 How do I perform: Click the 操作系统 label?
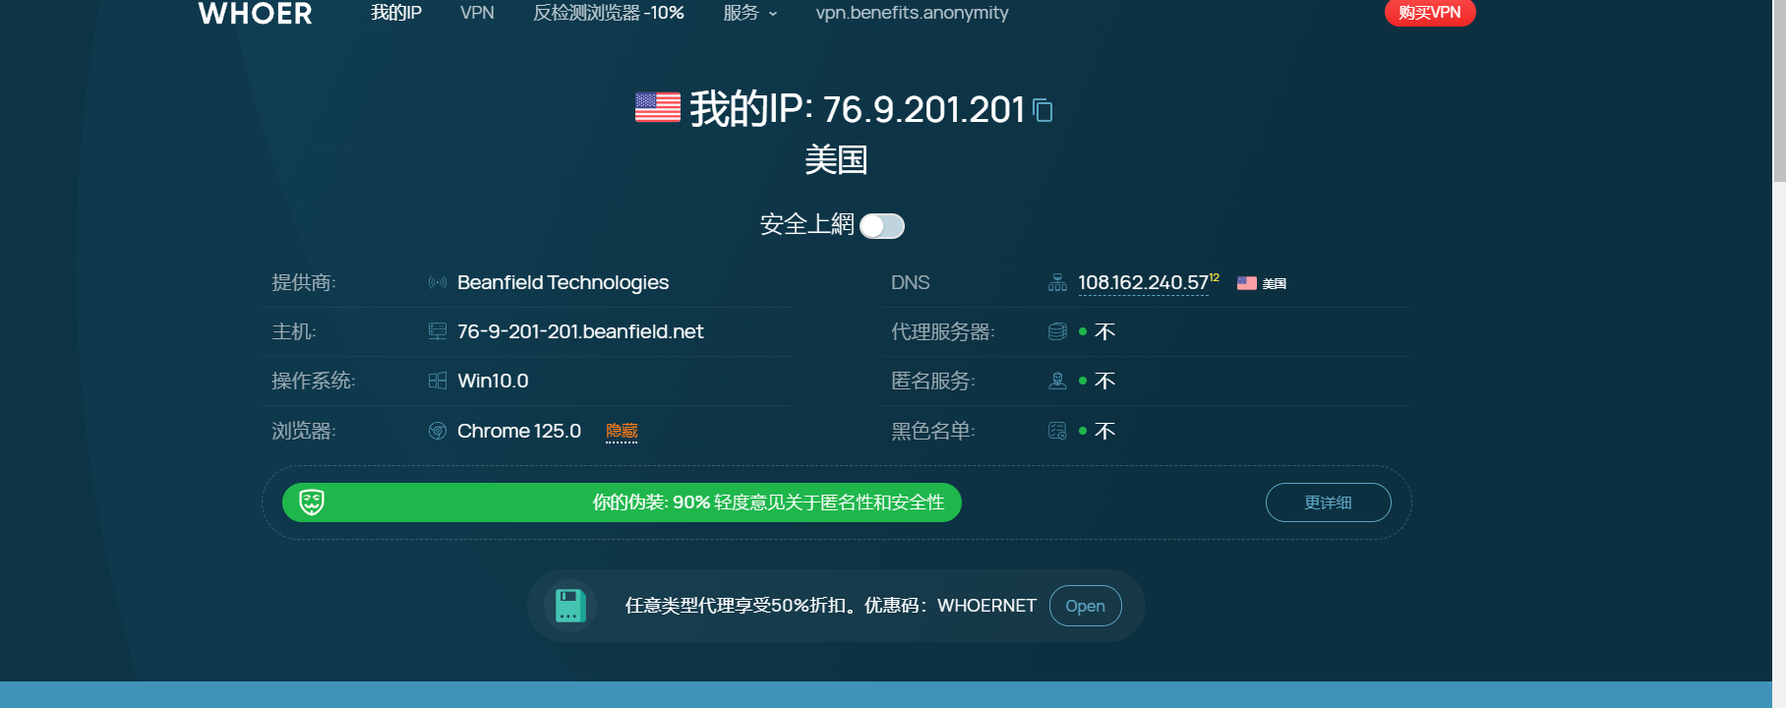314,382
